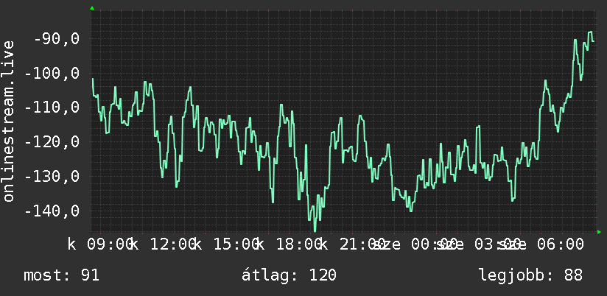This screenshot has width=607, height=296.
Task: Click the green arrow atop the y-axis
Action: coord(92,8)
